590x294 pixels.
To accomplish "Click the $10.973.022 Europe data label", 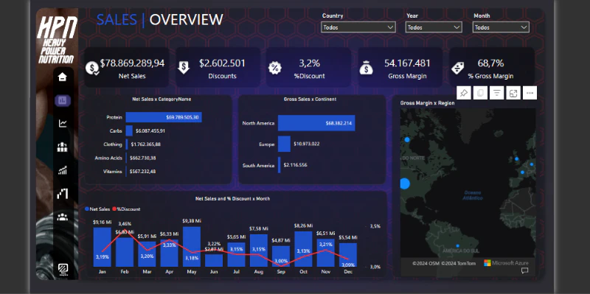I will click(307, 144).
